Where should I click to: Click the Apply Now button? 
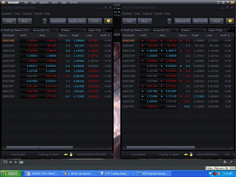pos(77,21)
